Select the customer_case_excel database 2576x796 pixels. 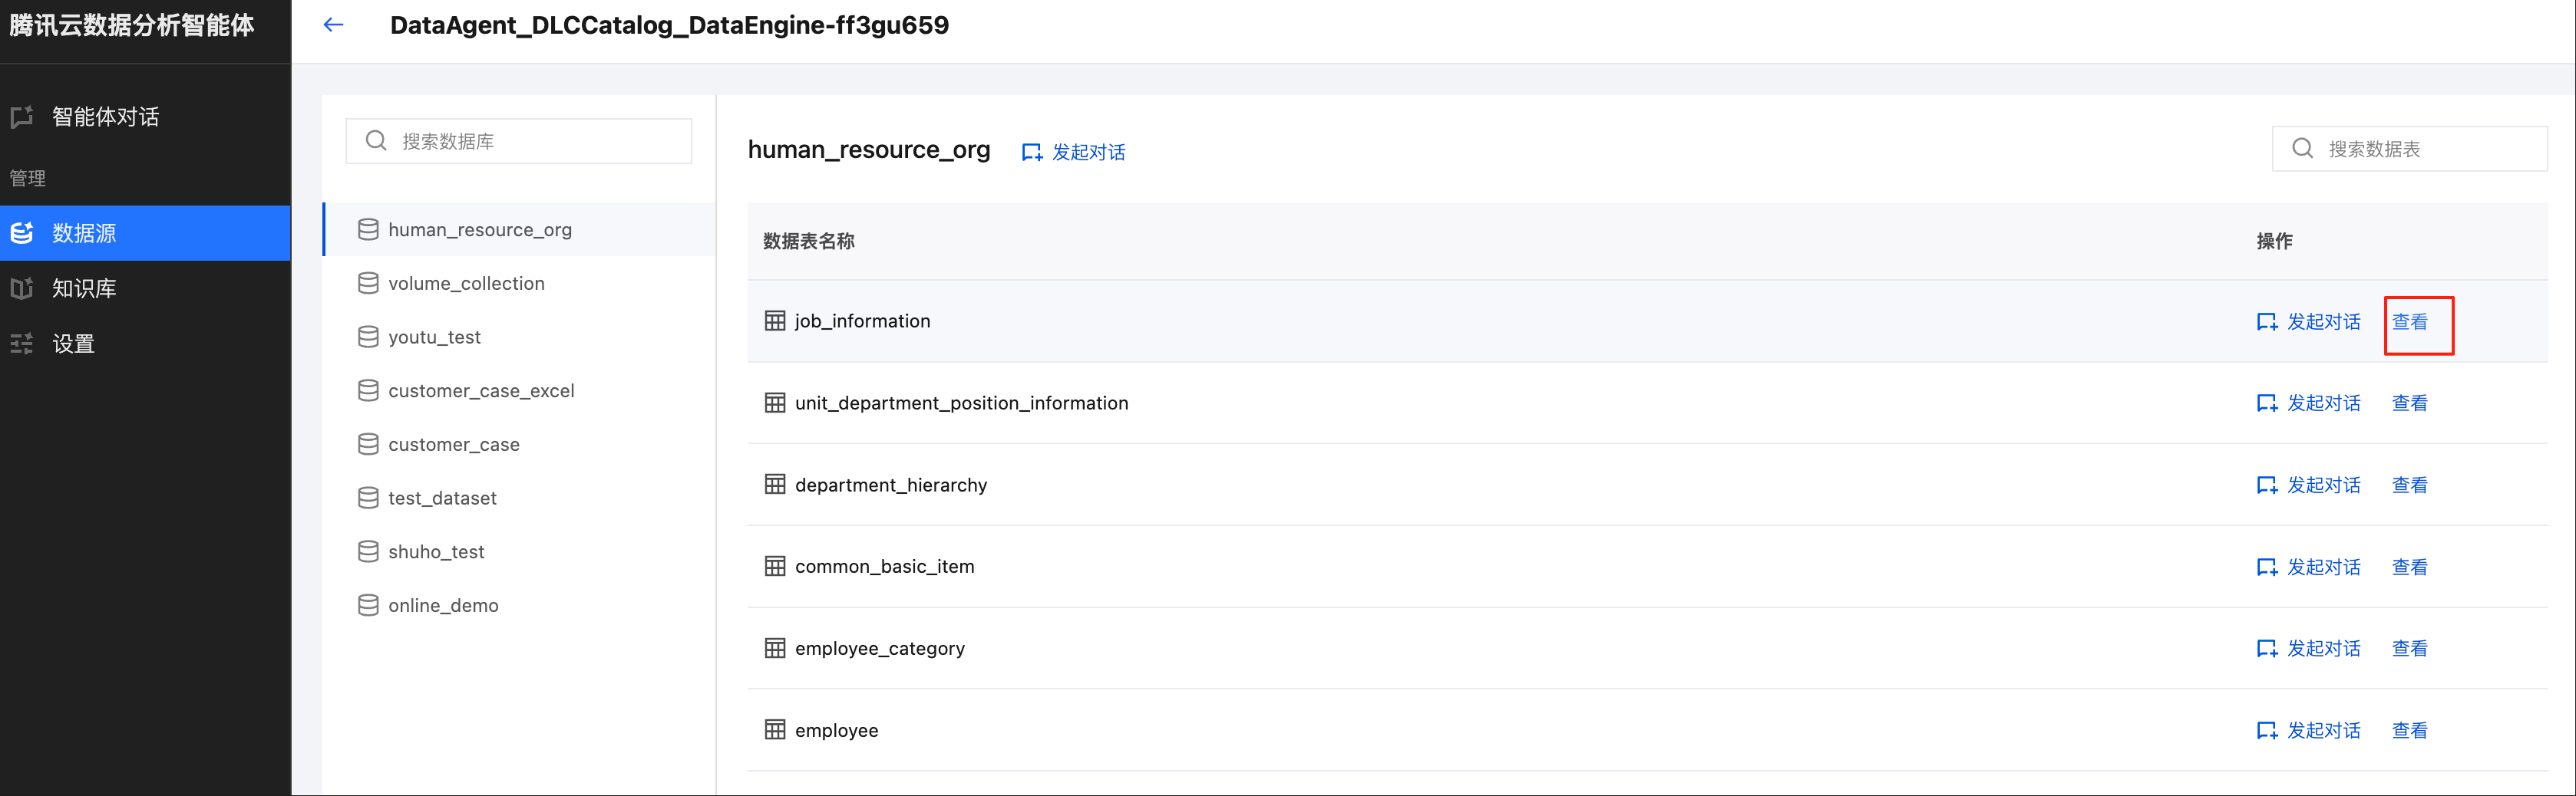(x=519, y=390)
